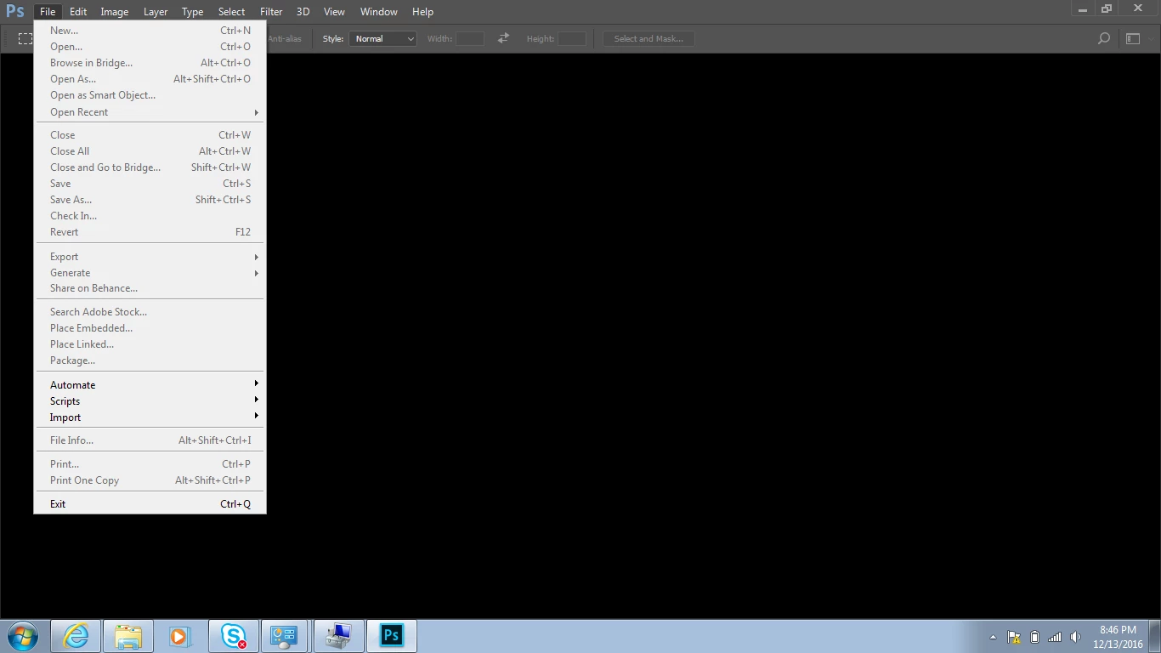Screen dimensions: 1161x653
Task: Open the Photoshop search magnifier
Action: [x=1104, y=38]
